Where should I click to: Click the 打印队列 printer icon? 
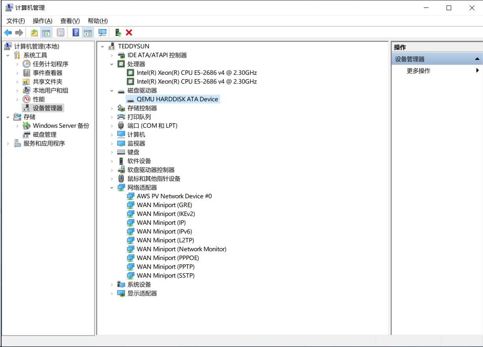tap(121, 117)
